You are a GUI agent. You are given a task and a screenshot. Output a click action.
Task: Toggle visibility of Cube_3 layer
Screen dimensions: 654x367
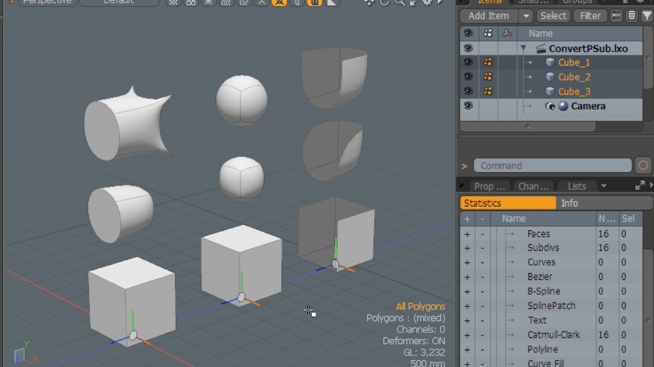tap(468, 91)
